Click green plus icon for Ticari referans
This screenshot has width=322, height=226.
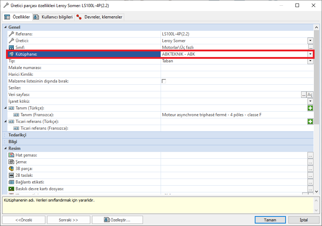coord(310,122)
